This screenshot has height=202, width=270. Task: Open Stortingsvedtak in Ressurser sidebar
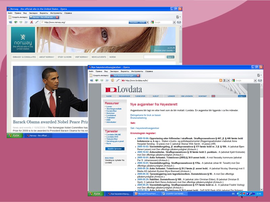point(114,109)
